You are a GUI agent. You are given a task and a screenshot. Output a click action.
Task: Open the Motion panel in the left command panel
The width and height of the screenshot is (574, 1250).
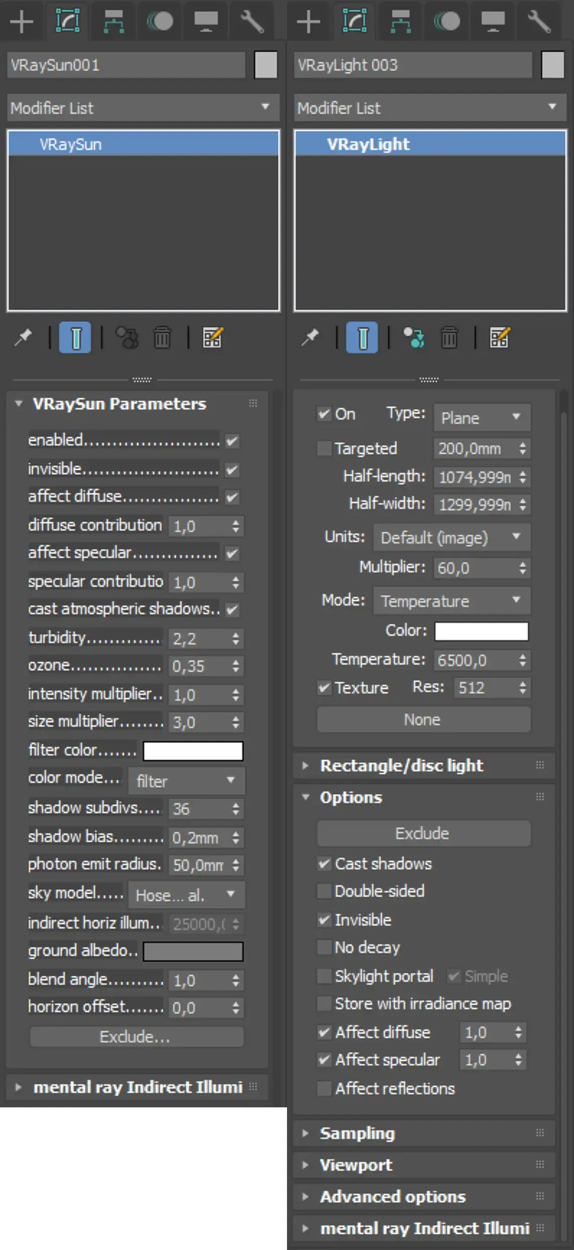160,21
